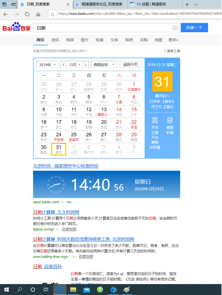Open Cortana circle on taskbar
The height and width of the screenshot is (295, 222).
33,290
